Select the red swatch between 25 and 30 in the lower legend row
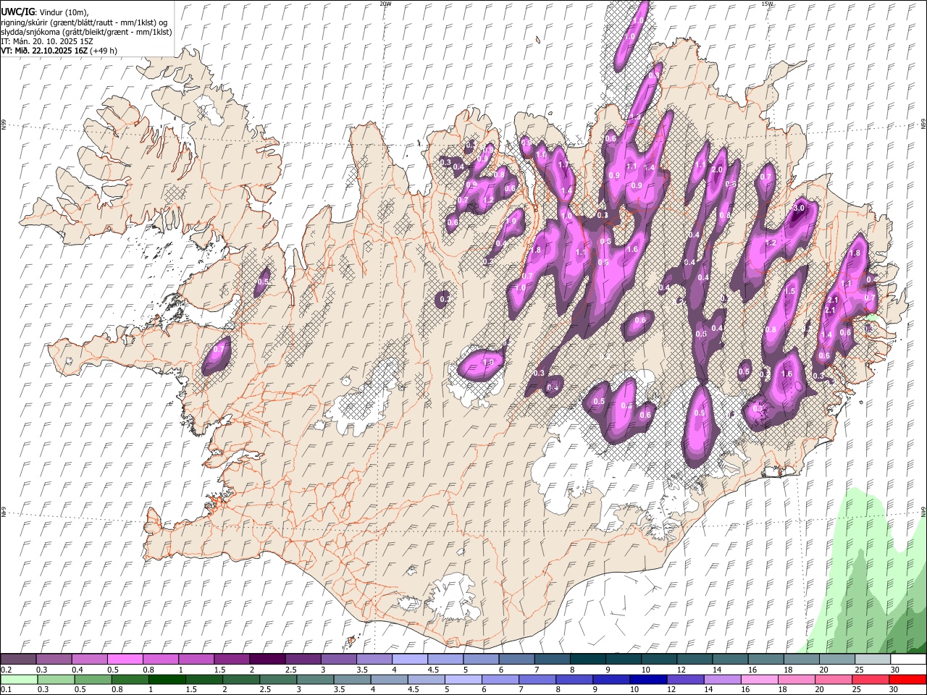Screen dimensions: 927x695 869,679
